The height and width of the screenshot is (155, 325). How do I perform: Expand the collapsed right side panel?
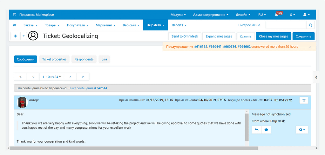point(316,77)
